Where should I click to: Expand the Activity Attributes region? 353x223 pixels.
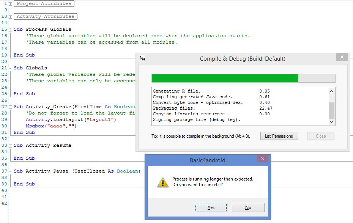coord(10,17)
